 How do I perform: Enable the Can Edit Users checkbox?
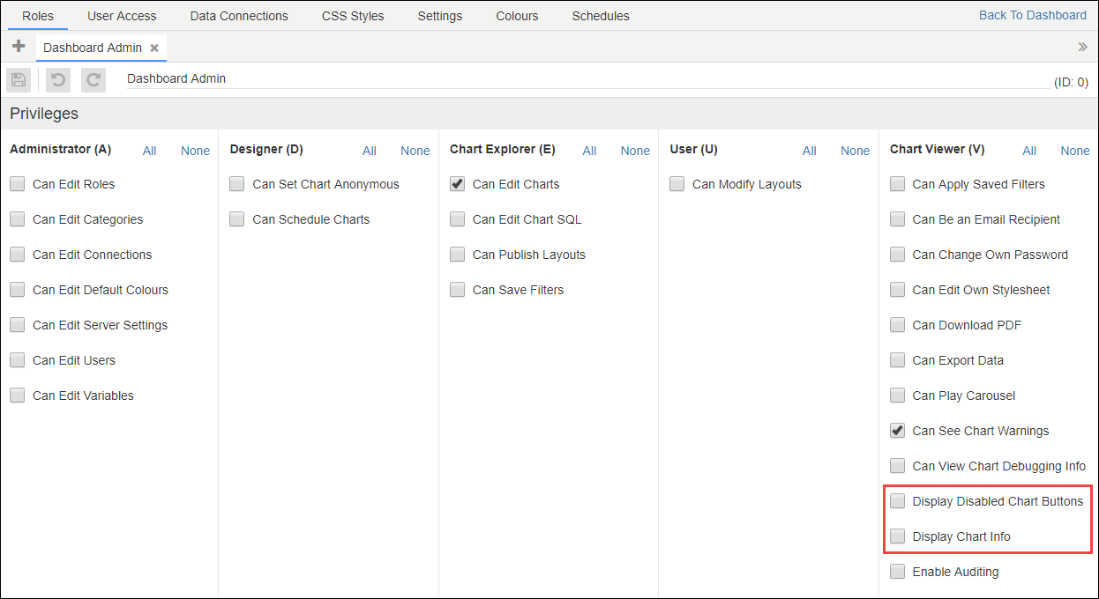(x=17, y=359)
